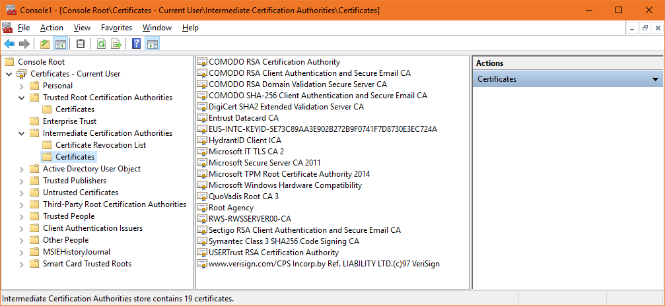This screenshot has width=665, height=306.
Task: Collapse Intermediate Certification Authorities node
Action: [x=22, y=133]
